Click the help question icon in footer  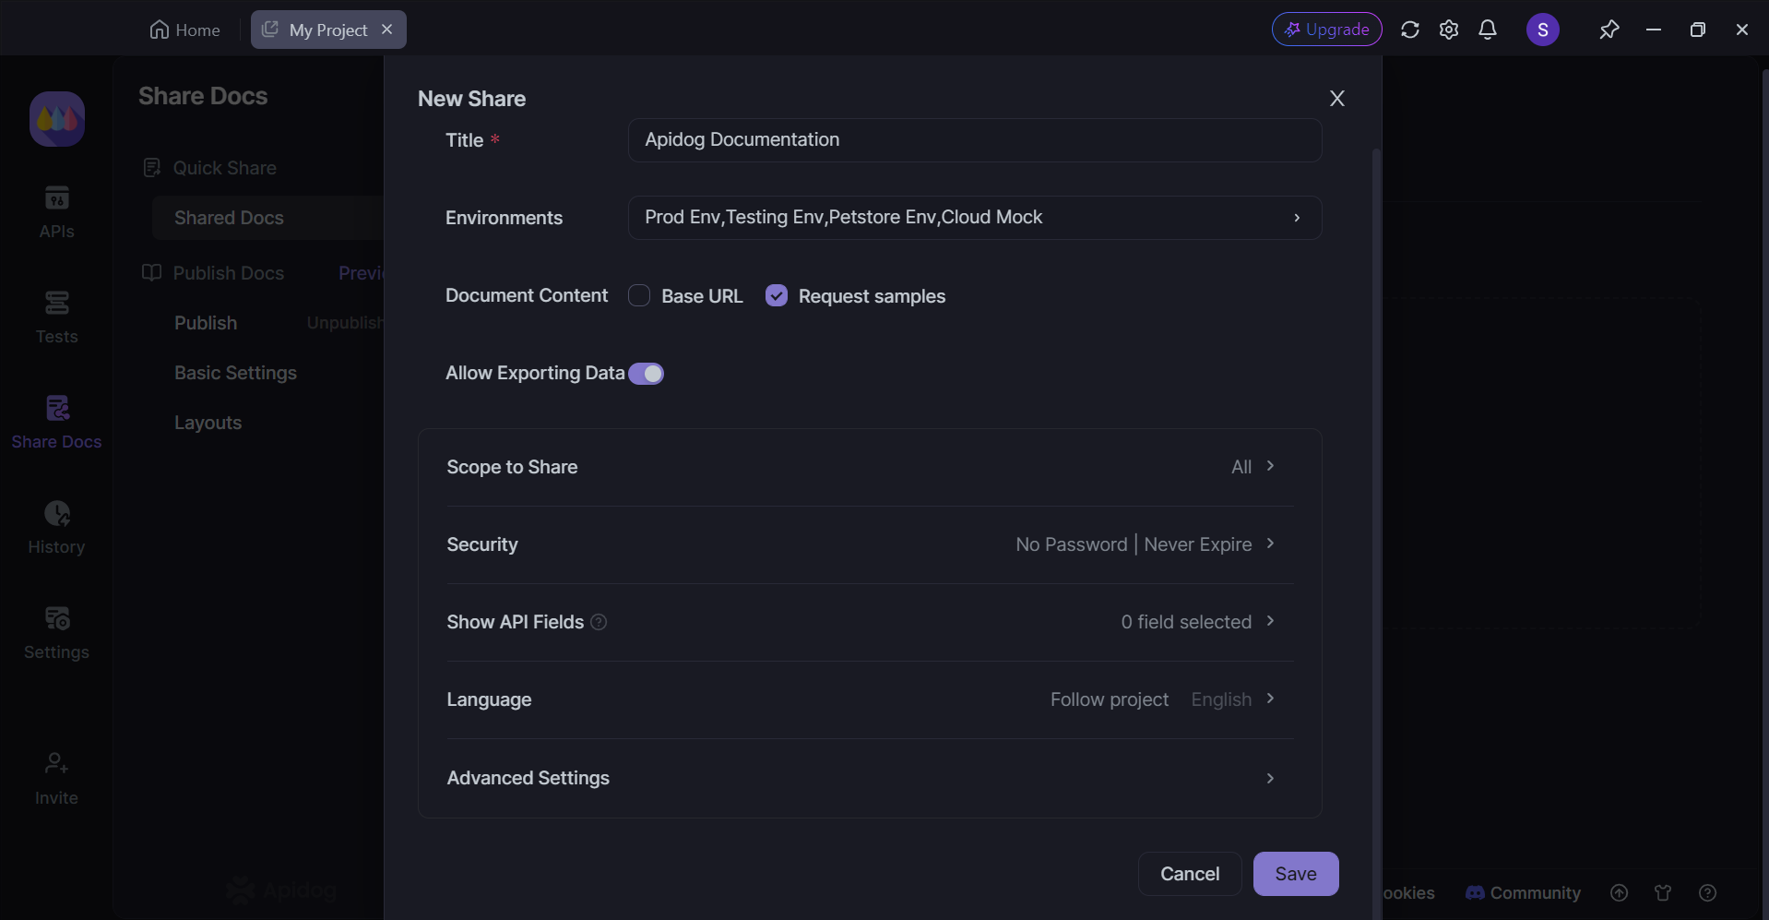tap(1707, 892)
